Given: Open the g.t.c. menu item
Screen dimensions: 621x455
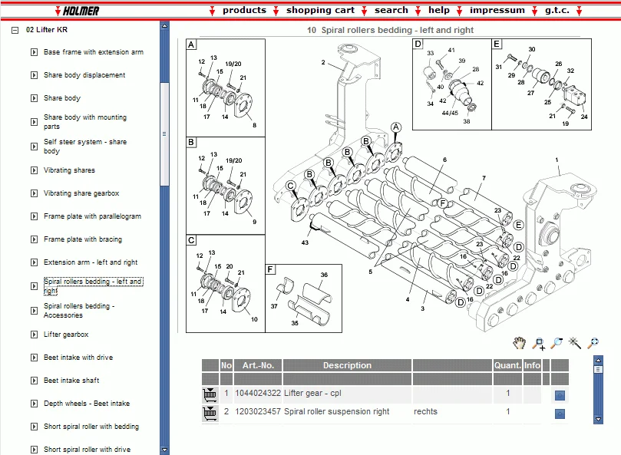Looking at the screenshot, I should (557, 10).
